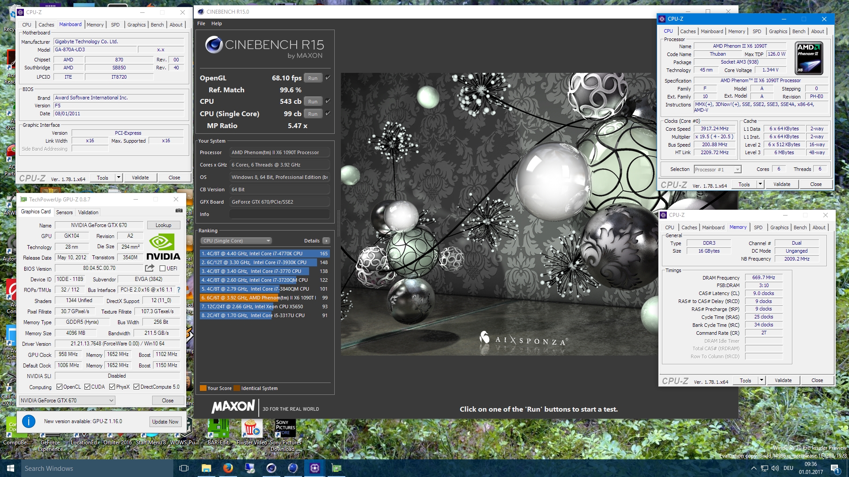Viewport: 849px width, 477px height.
Task: Open the File menu in Cinebench
Action: coord(201,23)
